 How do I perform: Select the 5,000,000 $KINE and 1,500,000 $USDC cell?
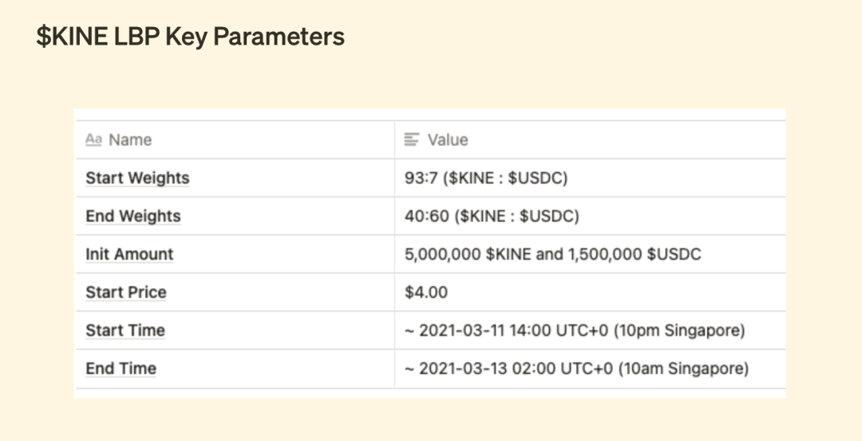[590, 254]
